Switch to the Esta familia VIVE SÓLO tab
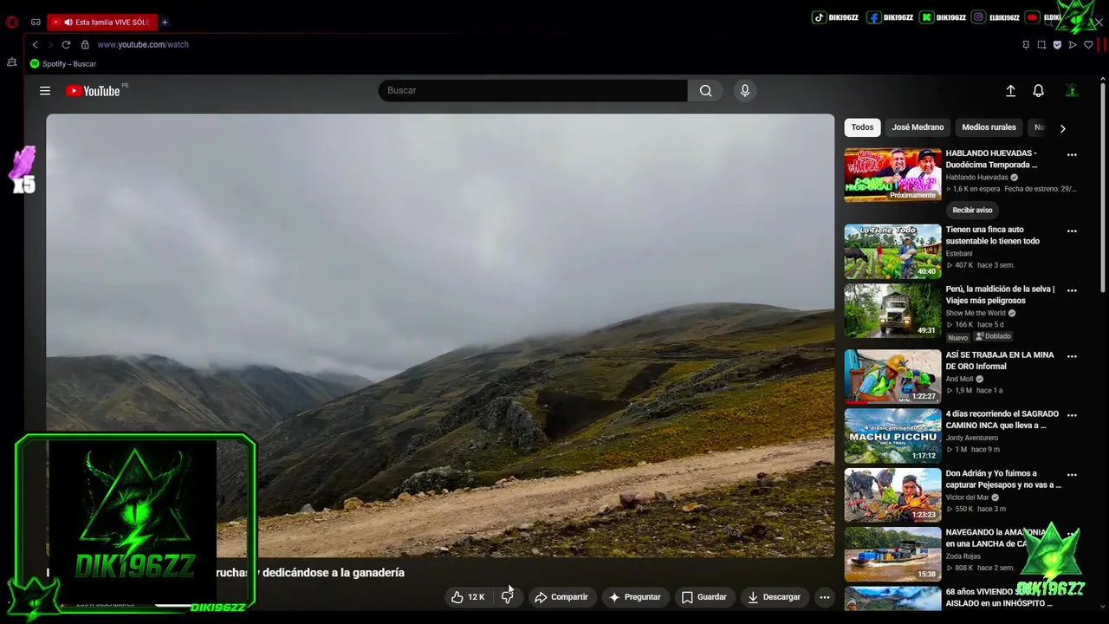Image resolution: width=1109 pixels, height=624 pixels. 104,23
